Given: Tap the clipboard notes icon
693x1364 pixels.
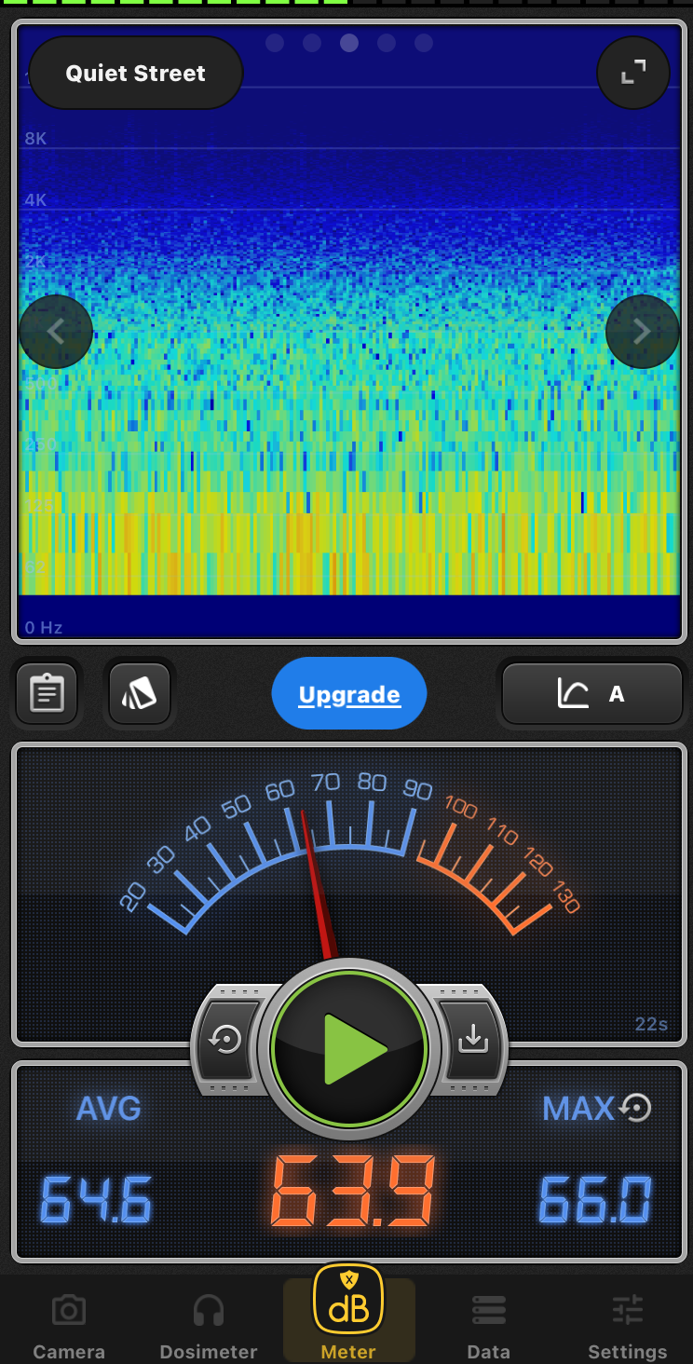Looking at the screenshot, I should coord(47,693).
